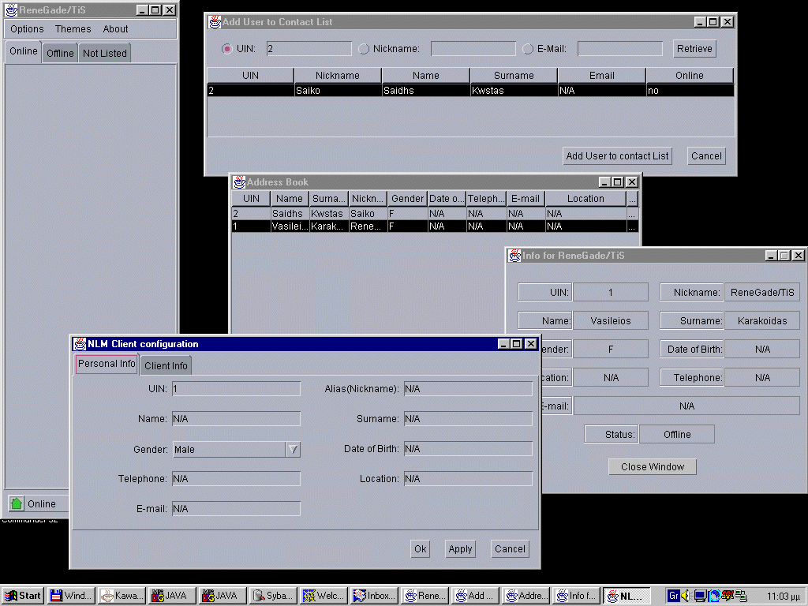The image size is (808, 606).
Task: Open the About menu
Action: 115,29
